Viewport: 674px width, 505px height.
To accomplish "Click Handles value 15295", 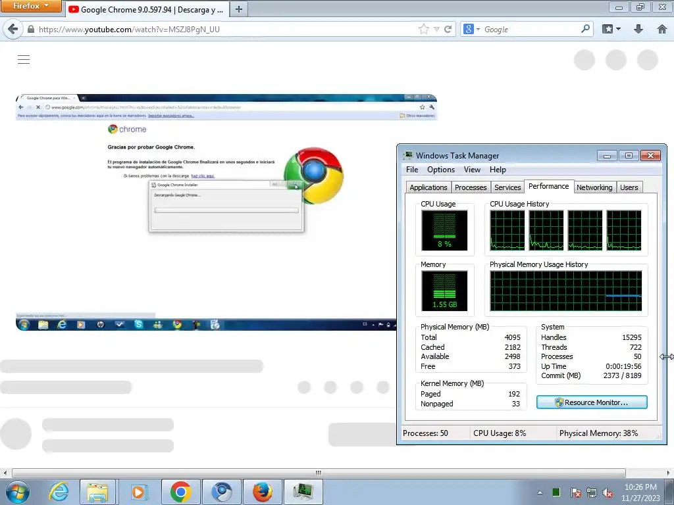I will 631,337.
